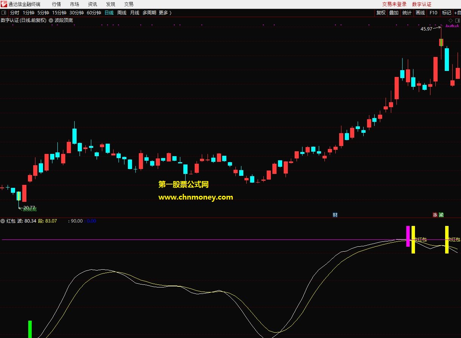Switch to the 5分钟 period tab
The width and height of the screenshot is (461, 338).
pyautogui.click(x=43, y=13)
